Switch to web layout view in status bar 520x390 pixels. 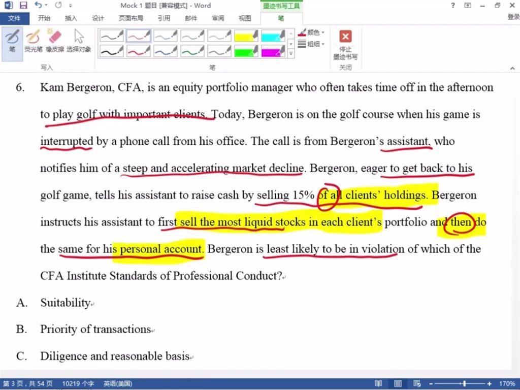click(x=417, y=384)
